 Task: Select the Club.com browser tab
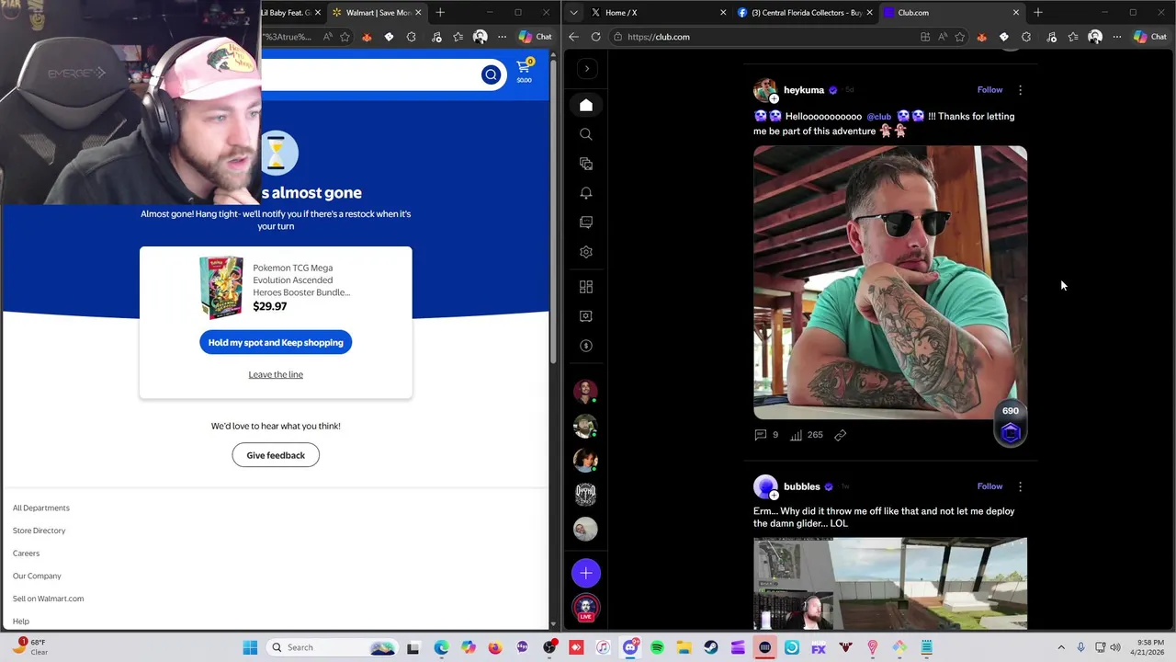tap(950, 13)
